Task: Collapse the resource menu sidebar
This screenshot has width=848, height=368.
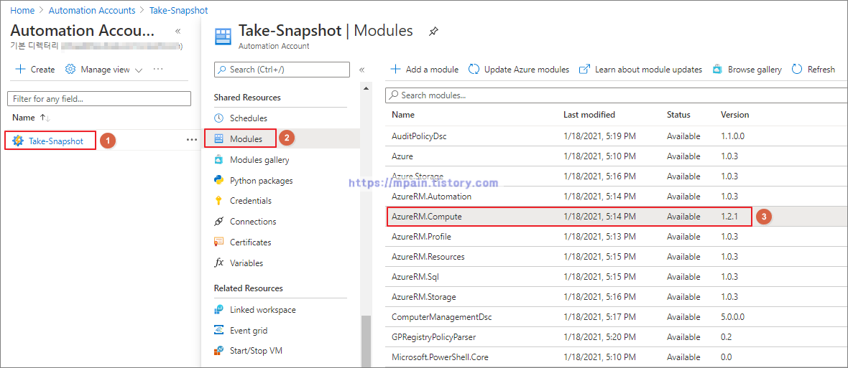Action: 361,70
